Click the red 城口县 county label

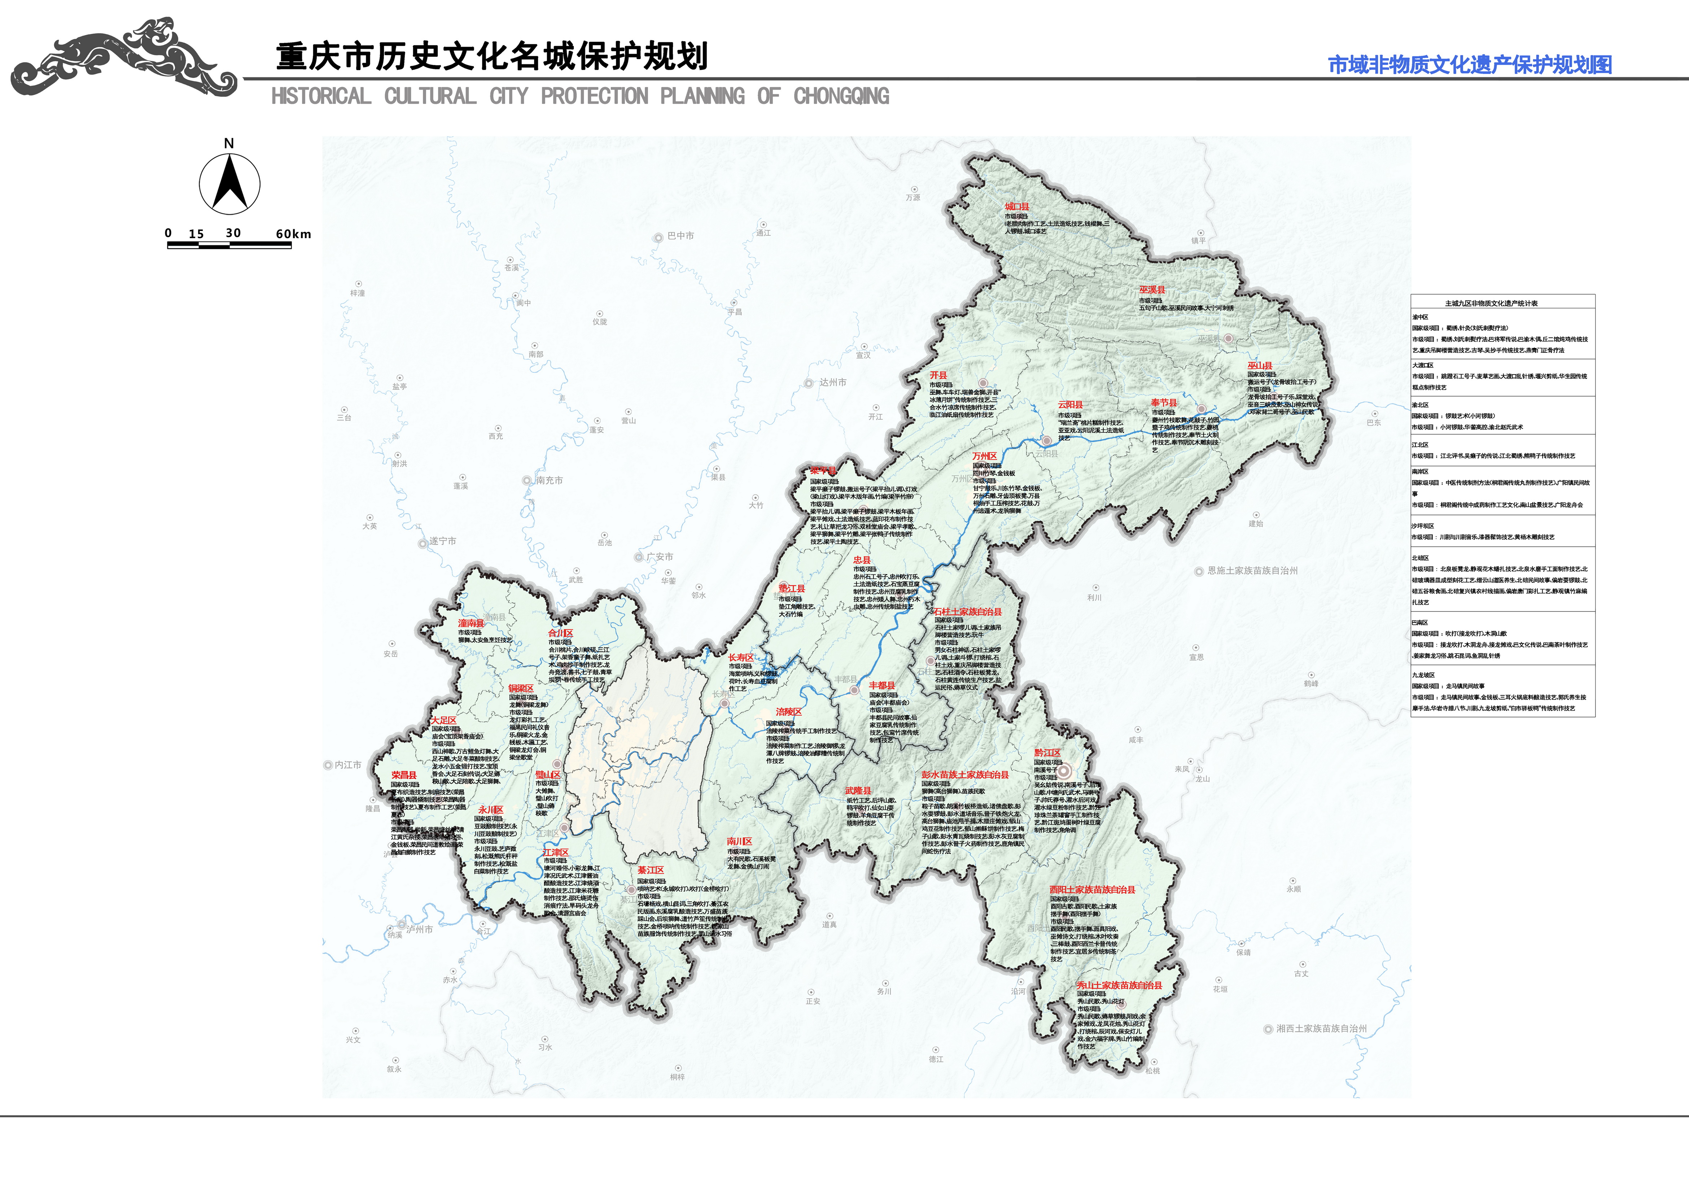tap(1018, 207)
